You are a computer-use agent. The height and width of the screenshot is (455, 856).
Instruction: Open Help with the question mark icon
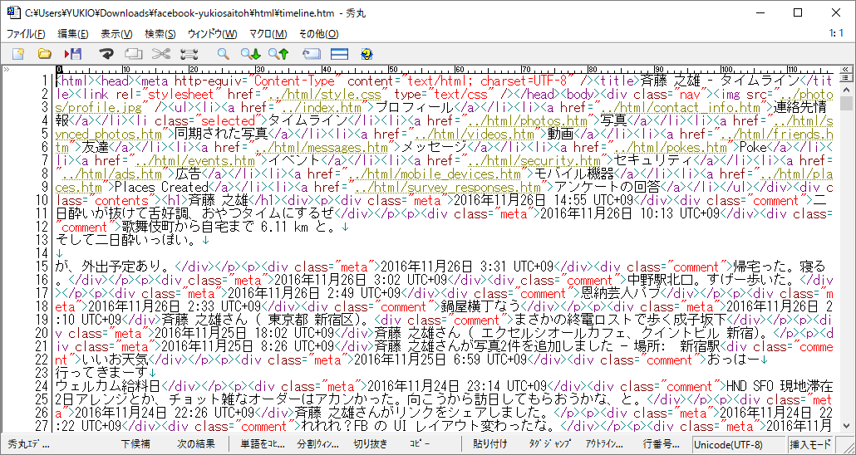367,54
